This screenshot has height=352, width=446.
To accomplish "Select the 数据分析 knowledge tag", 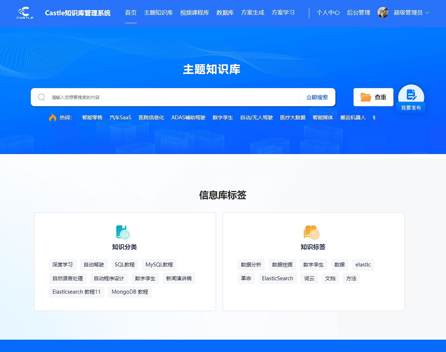I will [x=251, y=264].
